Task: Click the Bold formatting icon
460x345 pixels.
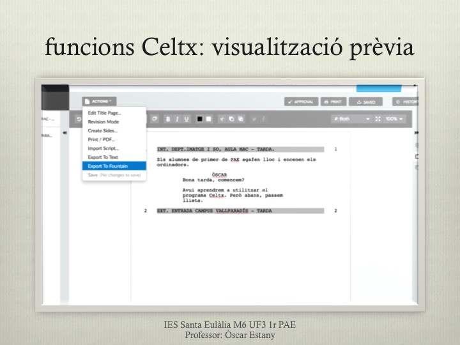Action: pyautogui.click(x=169, y=119)
